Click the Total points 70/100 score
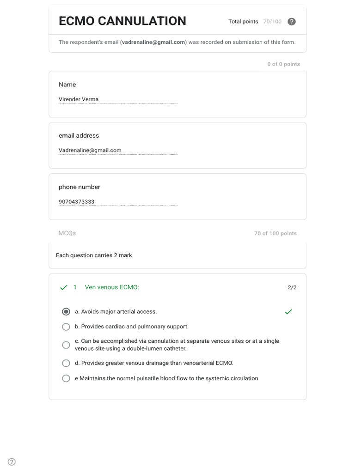This screenshot has height=473, width=355. tap(255, 22)
